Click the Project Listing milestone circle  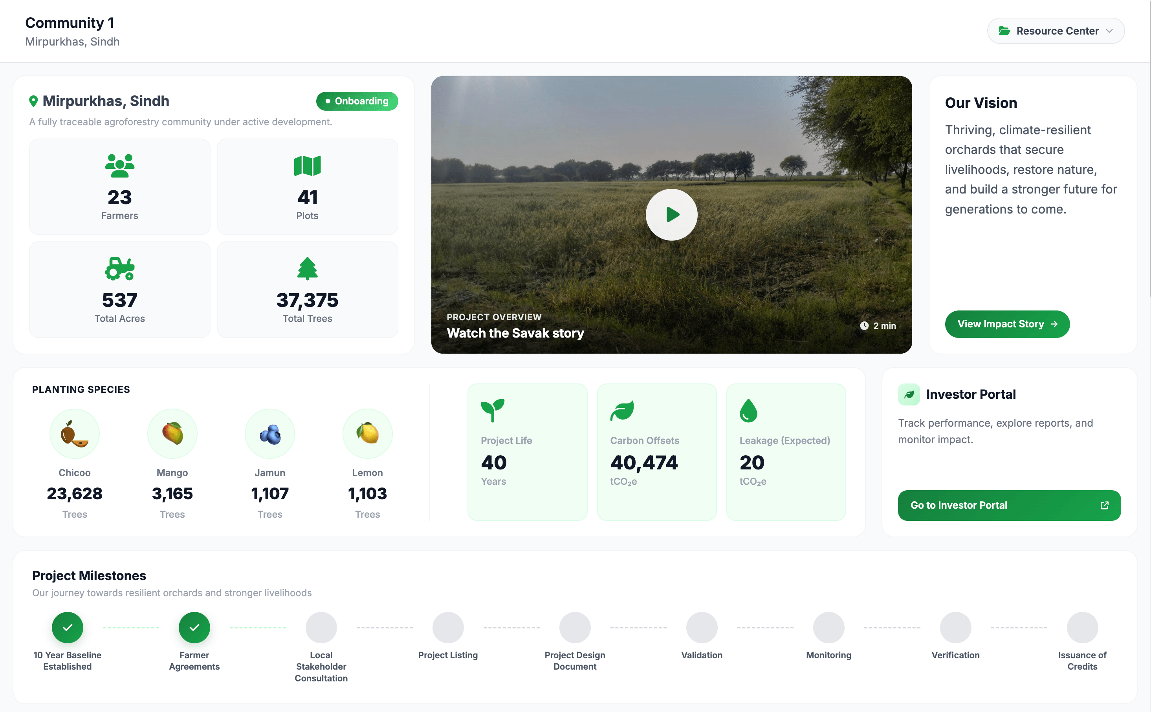point(447,627)
